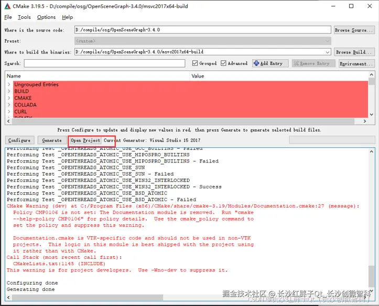Click the Search input field

pos(104,63)
